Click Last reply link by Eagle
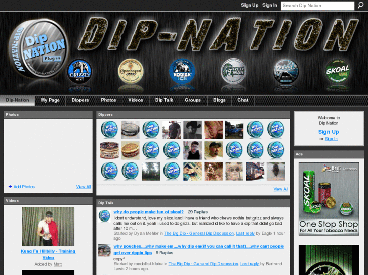The width and height of the screenshot is (368, 275). [x=246, y=233]
